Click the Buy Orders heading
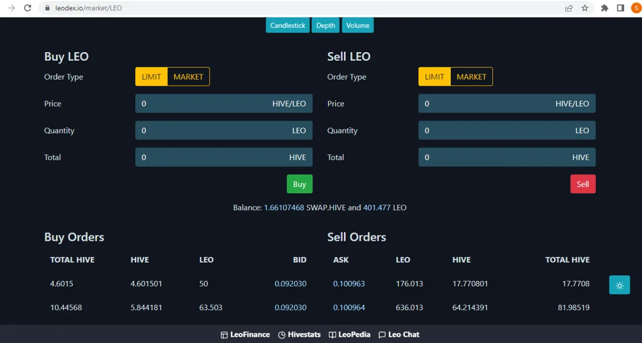 point(74,237)
